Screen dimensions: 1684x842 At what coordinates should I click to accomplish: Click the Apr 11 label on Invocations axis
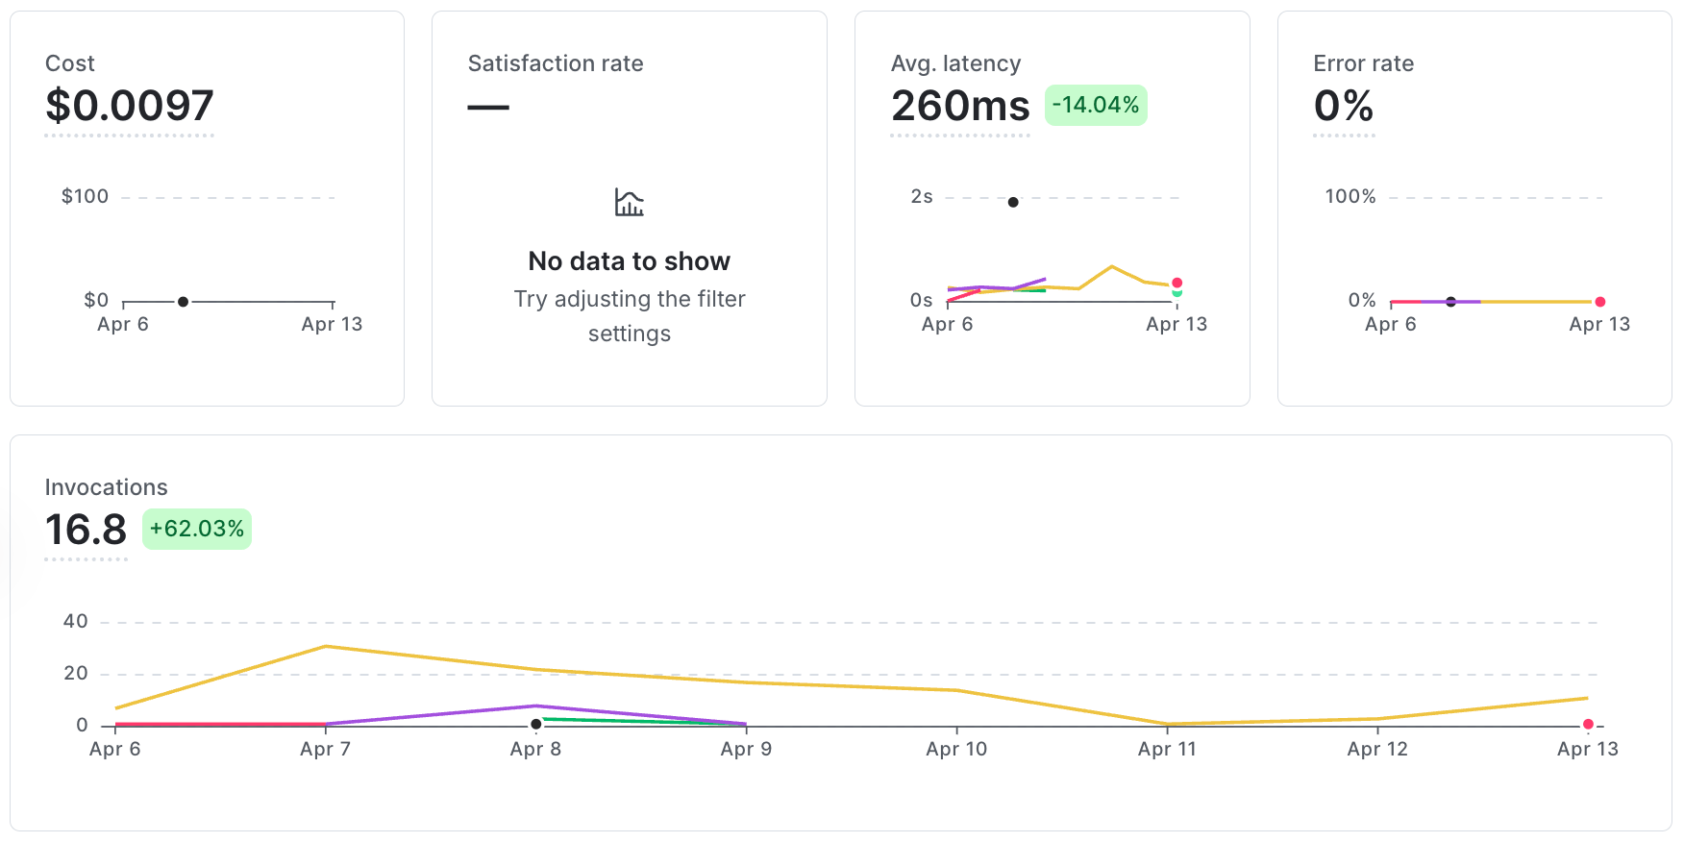click(1167, 749)
